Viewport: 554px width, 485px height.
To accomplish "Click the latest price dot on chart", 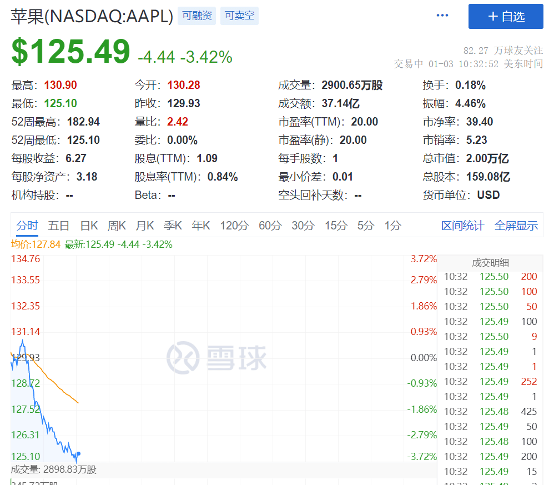I will [78, 453].
